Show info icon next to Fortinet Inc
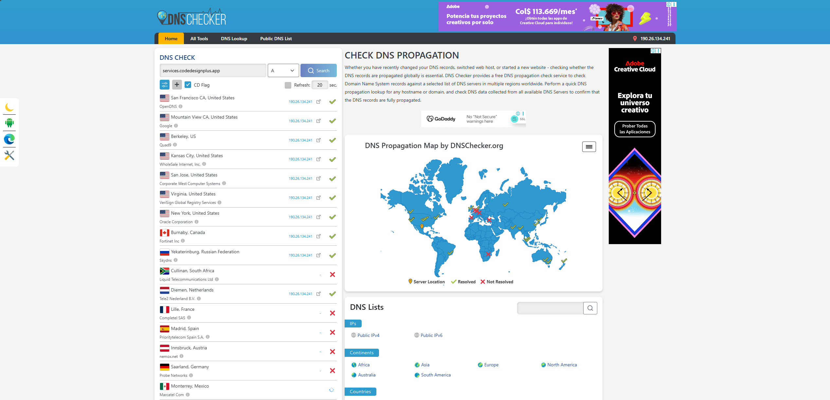 coord(183,241)
